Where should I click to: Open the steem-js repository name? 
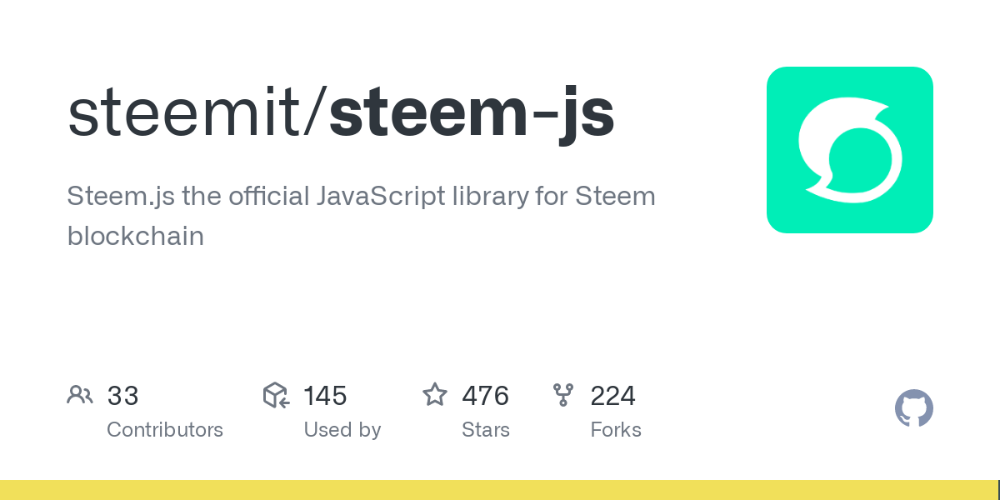point(472,114)
